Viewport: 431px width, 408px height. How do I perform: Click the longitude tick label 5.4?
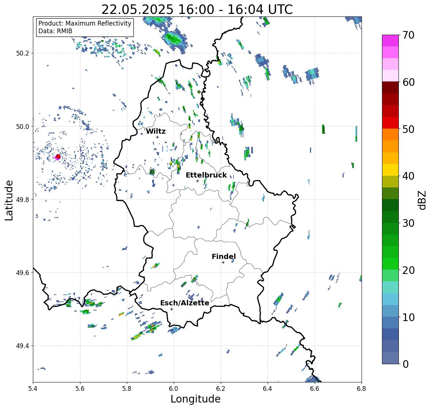(33, 388)
